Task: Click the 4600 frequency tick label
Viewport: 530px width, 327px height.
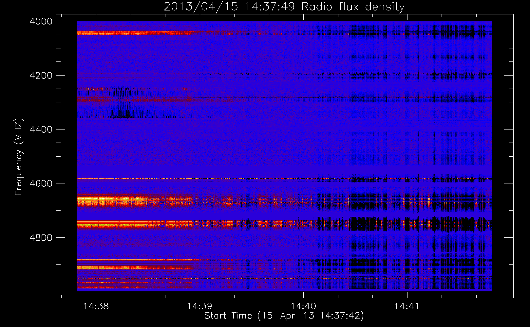Action: point(41,183)
